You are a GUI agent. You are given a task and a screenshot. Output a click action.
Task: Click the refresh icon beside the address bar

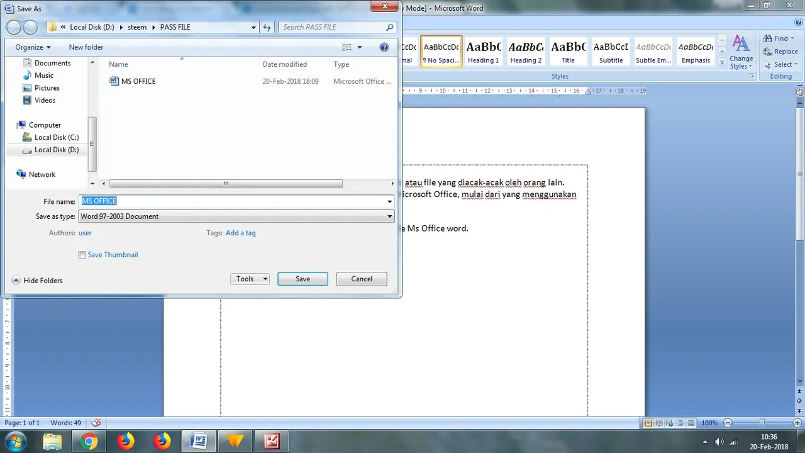267,27
